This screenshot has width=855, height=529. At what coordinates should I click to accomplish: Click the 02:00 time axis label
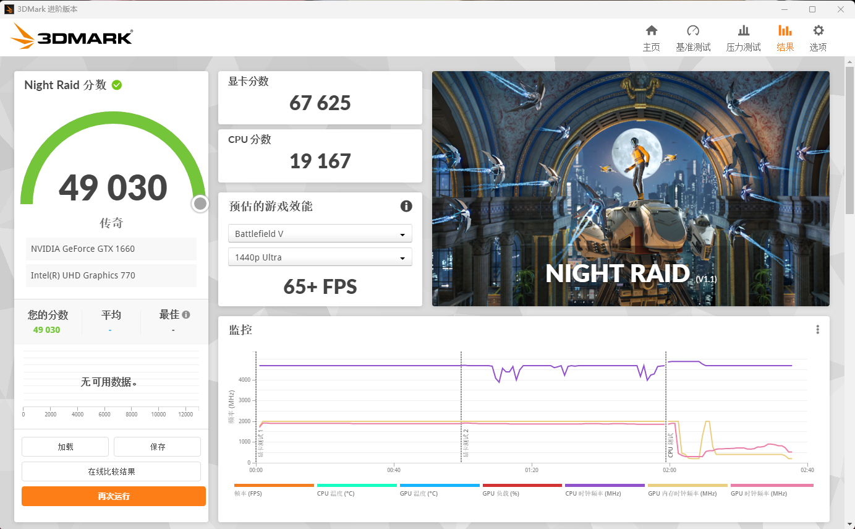pos(669,470)
